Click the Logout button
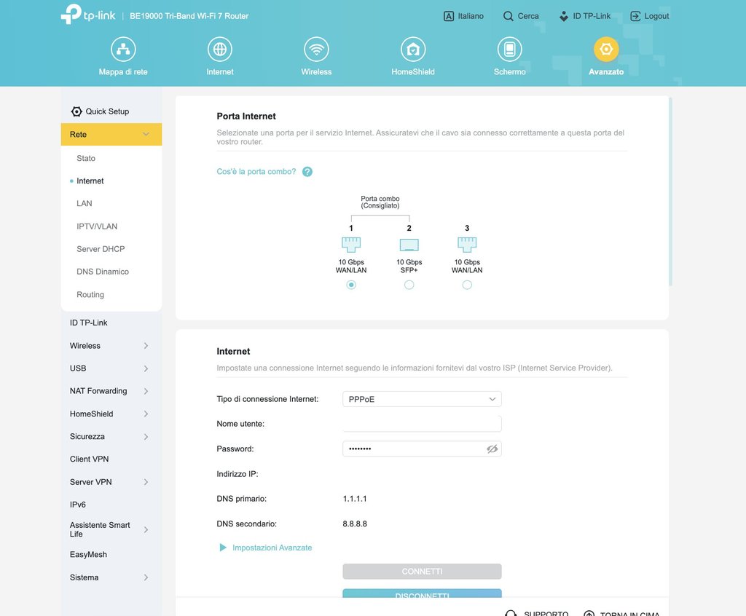Image resolution: width=746 pixels, height=616 pixels. point(649,16)
